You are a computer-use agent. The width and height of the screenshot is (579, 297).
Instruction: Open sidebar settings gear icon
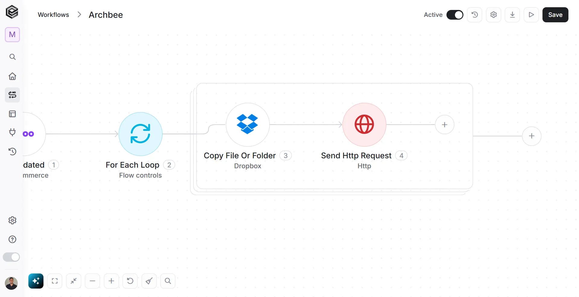pyautogui.click(x=12, y=220)
